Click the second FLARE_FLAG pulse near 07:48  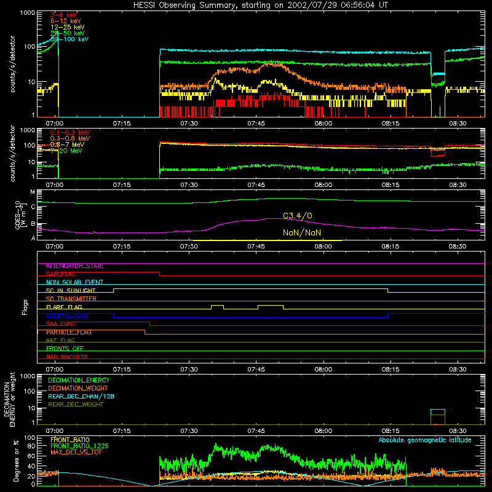click(x=271, y=307)
